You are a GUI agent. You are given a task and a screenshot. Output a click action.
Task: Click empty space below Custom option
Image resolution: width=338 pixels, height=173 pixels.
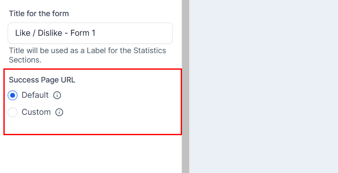click(85, 127)
